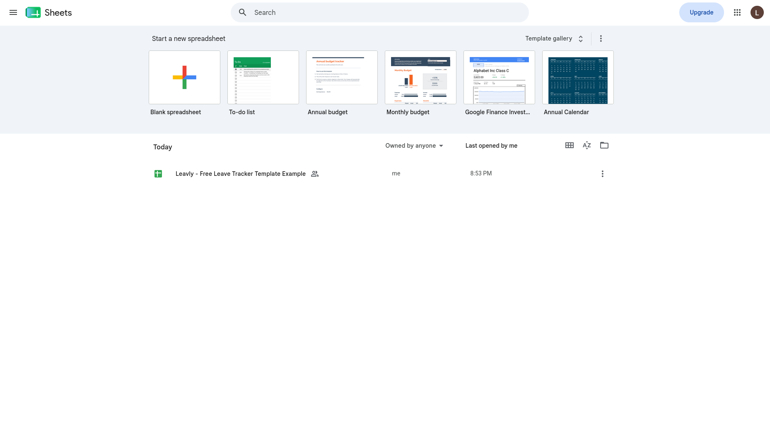Focus the Search input field
The width and height of the screenshot is (770, 446).
point(379,12)
